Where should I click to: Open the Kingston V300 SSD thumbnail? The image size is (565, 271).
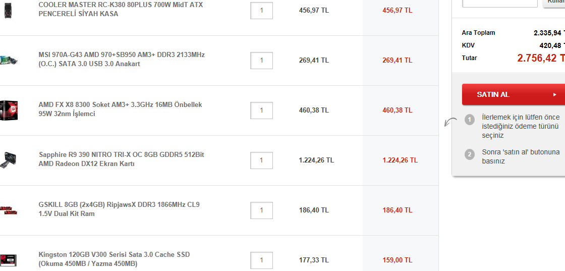[x=9, y=260]
